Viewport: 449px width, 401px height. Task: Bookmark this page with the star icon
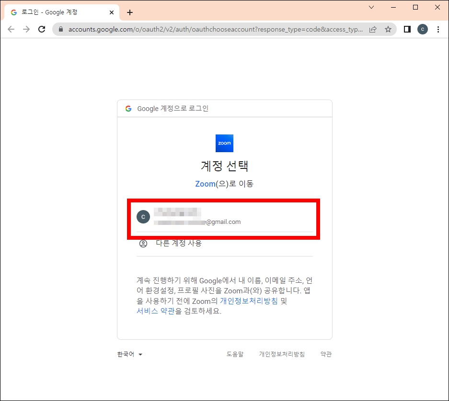(389, 29)
